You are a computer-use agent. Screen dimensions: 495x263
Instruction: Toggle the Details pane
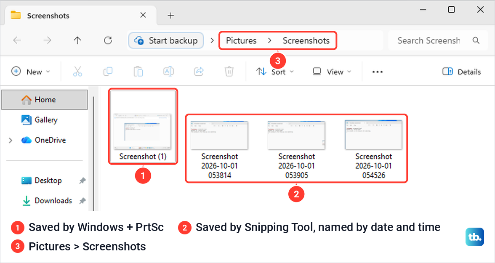point(461,72)
